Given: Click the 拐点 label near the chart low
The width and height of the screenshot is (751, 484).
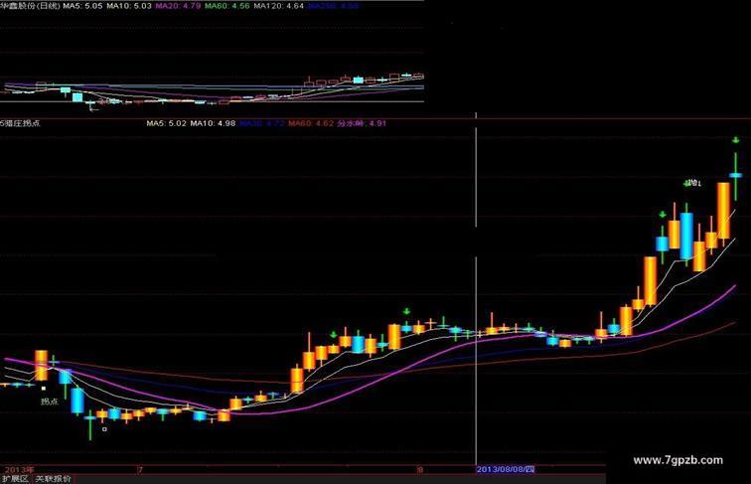Looking at the screenshot, I should click(x=49, y=402).
